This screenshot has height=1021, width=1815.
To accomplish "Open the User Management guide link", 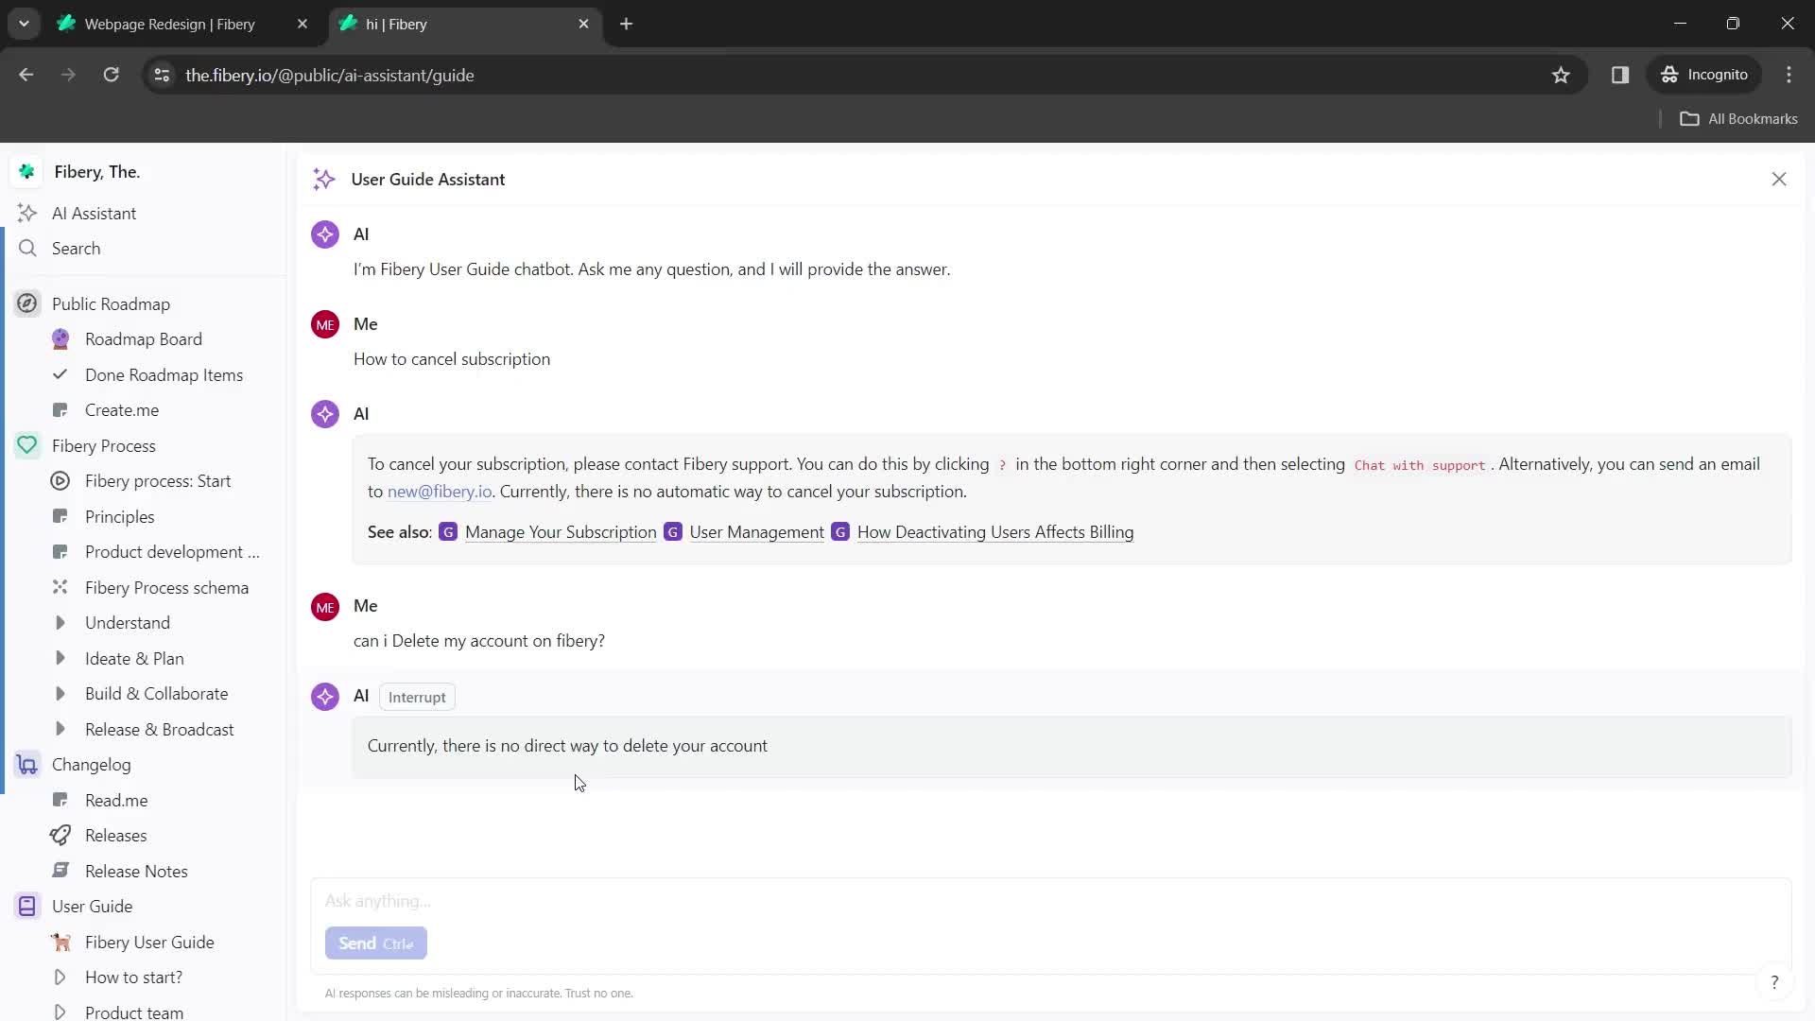I will click(x=758, y=532).
